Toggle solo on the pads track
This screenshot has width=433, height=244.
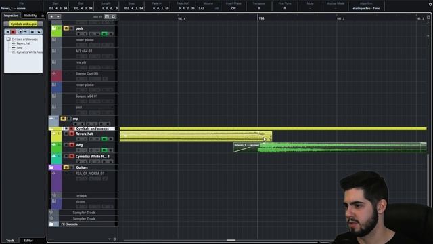(x=72, y=28)
